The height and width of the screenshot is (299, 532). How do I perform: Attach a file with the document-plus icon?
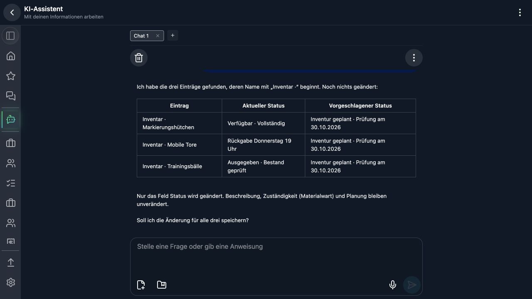[x=141, y=284]
